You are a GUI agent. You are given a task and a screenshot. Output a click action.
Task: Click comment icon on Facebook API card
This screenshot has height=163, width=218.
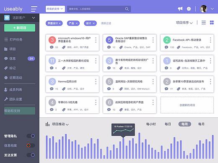(166, 47)
